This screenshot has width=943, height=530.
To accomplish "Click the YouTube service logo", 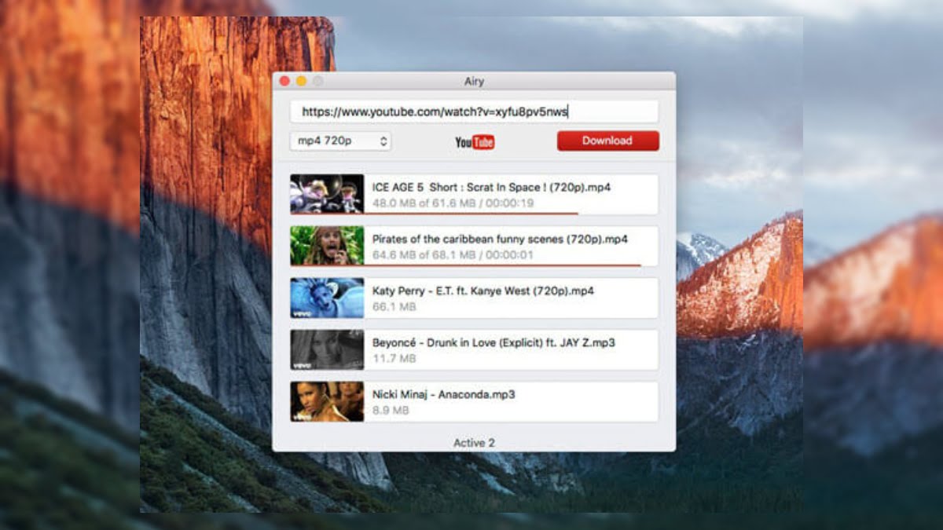I will coord(473,141).
